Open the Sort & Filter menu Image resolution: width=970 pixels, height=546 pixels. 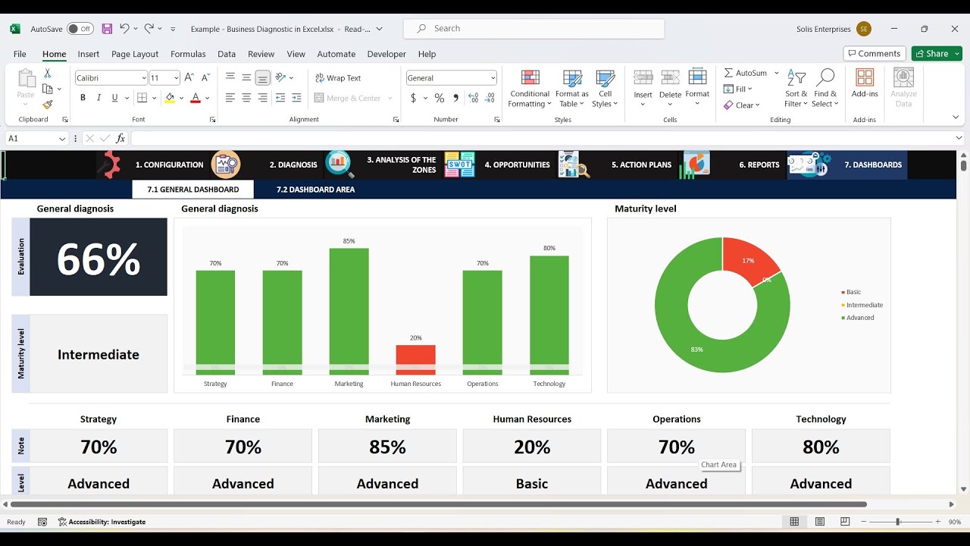796,89
